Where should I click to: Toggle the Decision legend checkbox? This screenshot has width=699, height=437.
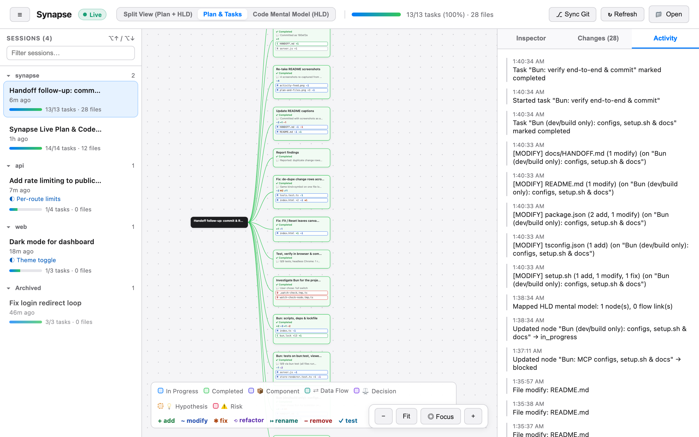point(356,391)
